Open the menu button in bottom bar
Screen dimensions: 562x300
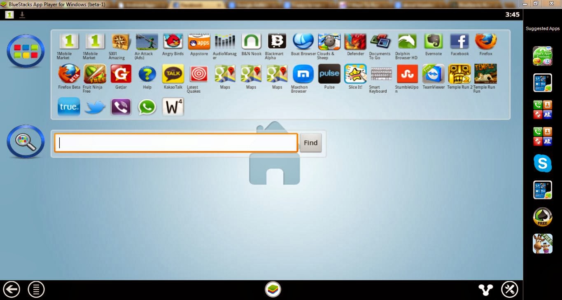click(x=36, y=289)
